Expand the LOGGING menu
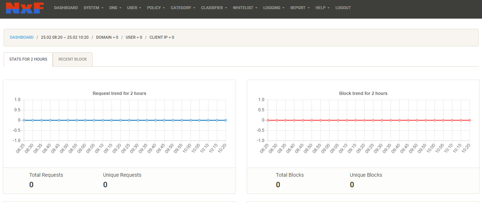The width and height of the screenshot is (482, 203). 274,8
